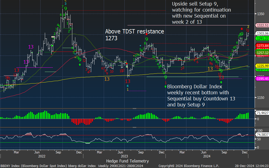The height and width of the screenshot is (168, 269).
Task: Click the Copyright 2024 Bloomberg Finance notice
Action: click(189, 166)
